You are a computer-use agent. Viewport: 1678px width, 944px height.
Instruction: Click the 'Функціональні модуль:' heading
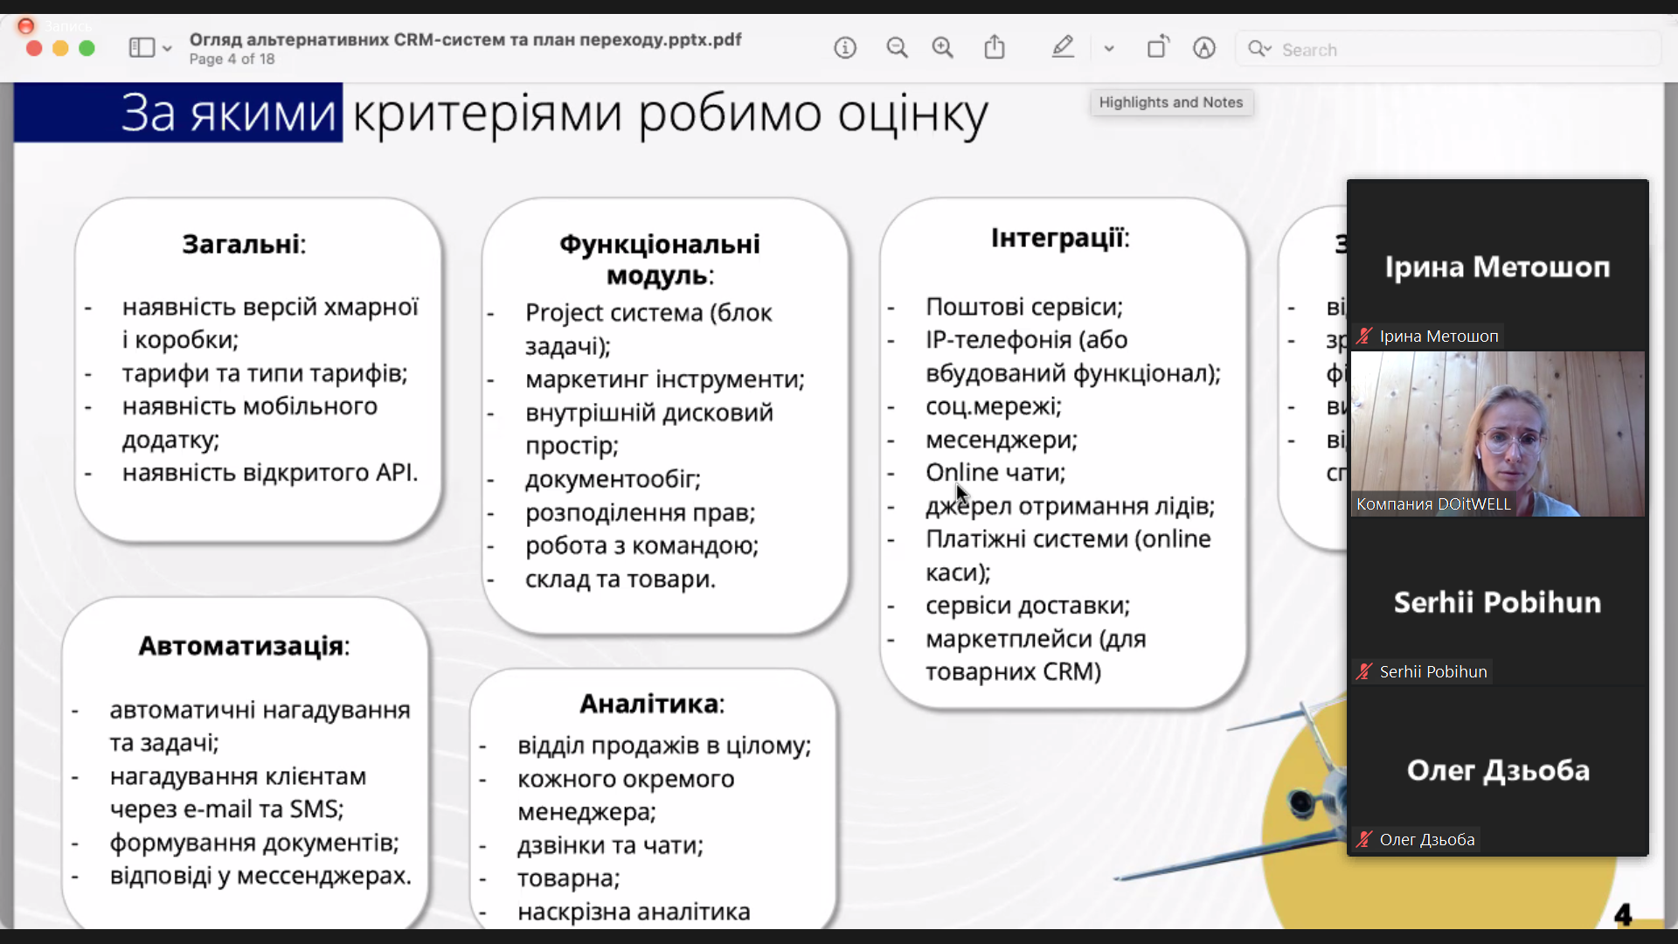pyautogui.click(x=660, y=260)
